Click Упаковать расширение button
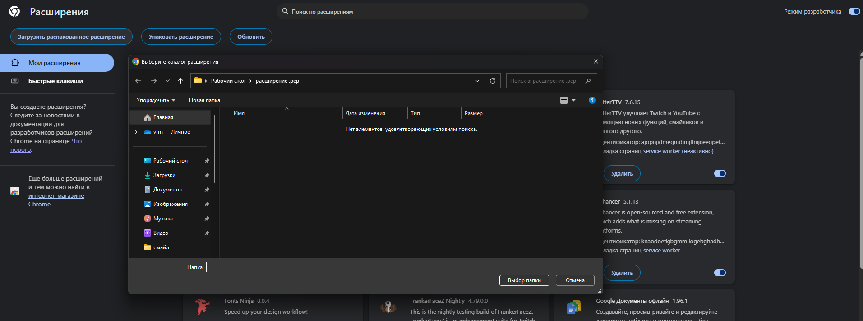Screen dimensions: 863x321 click(181, 37)
